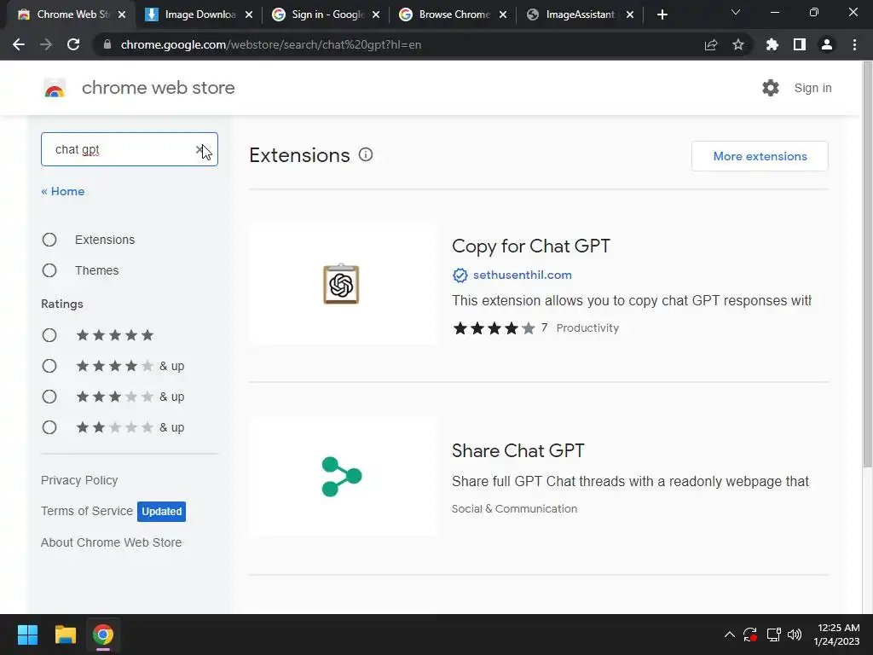The width and height of the screenshot is (873, 655).
Task: Switch to the Chrome Web Store tab
Action: (x=71, y=14)
